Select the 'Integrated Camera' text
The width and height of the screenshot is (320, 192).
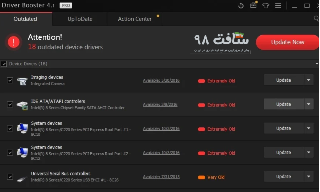(48, 84)
